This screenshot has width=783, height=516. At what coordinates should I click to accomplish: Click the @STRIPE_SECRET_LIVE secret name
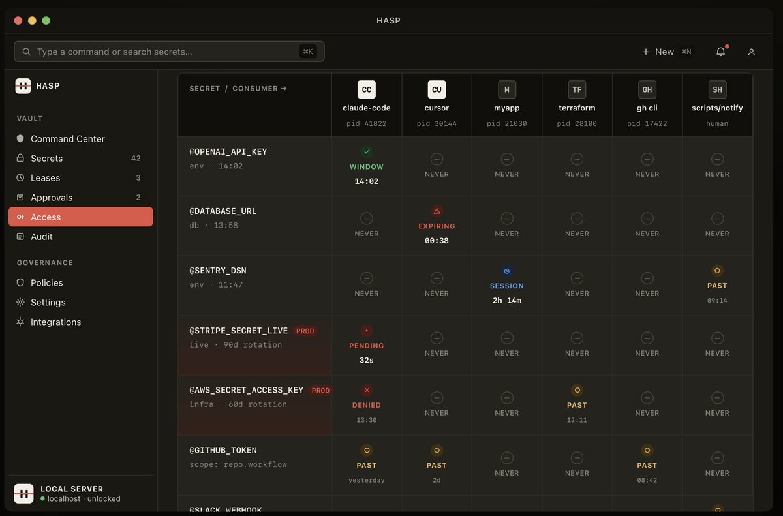coord(239,331)
